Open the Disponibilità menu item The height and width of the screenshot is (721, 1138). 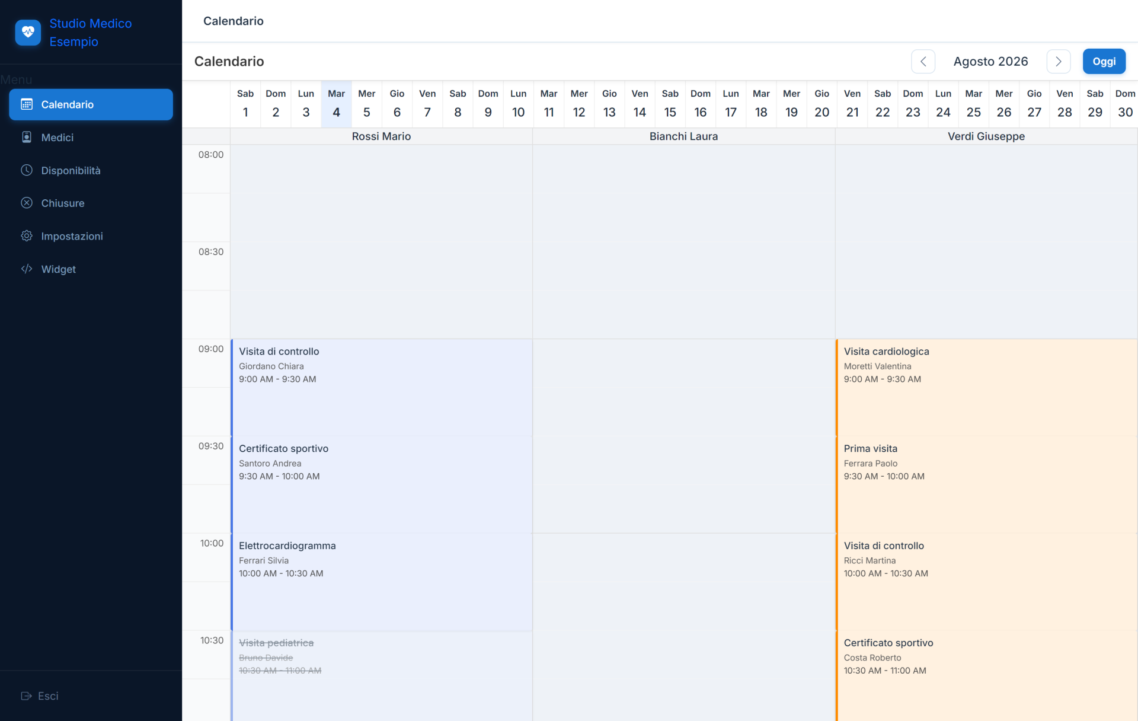tap(91, 170)
